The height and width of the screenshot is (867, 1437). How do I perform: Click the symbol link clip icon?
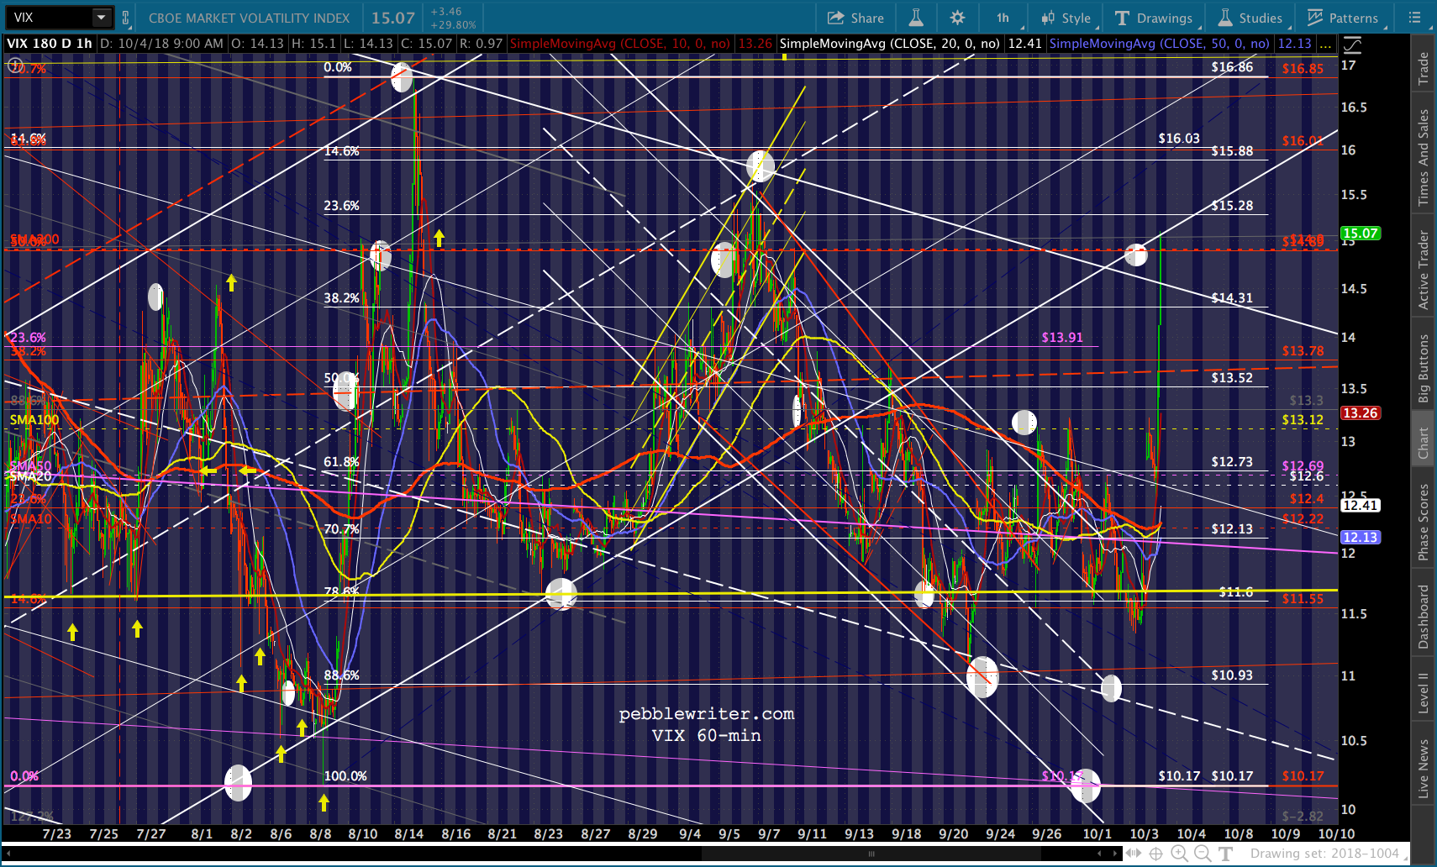click(125, 18)
